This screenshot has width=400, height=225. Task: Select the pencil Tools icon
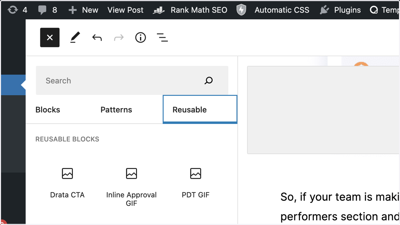75,38
